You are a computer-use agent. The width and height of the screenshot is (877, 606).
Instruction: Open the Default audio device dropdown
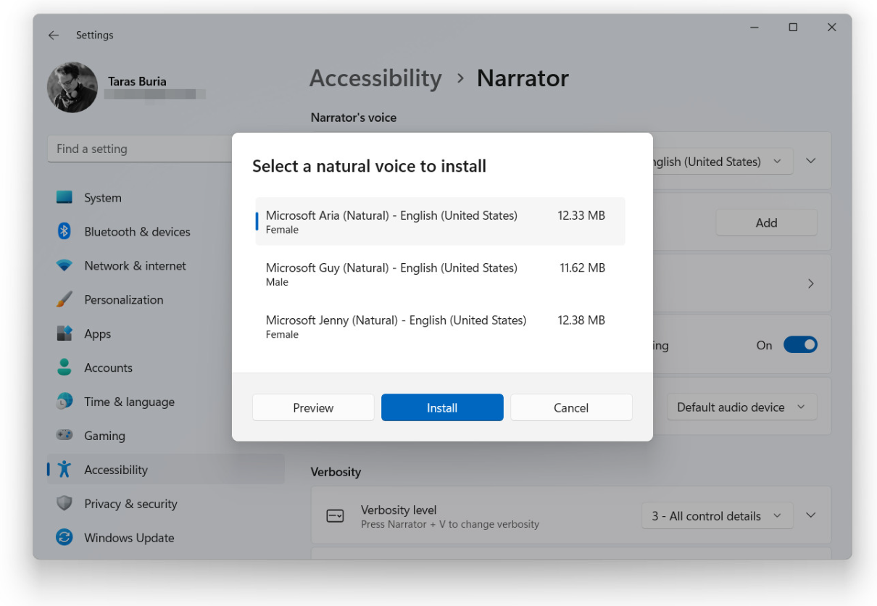[x=741, y=407]
